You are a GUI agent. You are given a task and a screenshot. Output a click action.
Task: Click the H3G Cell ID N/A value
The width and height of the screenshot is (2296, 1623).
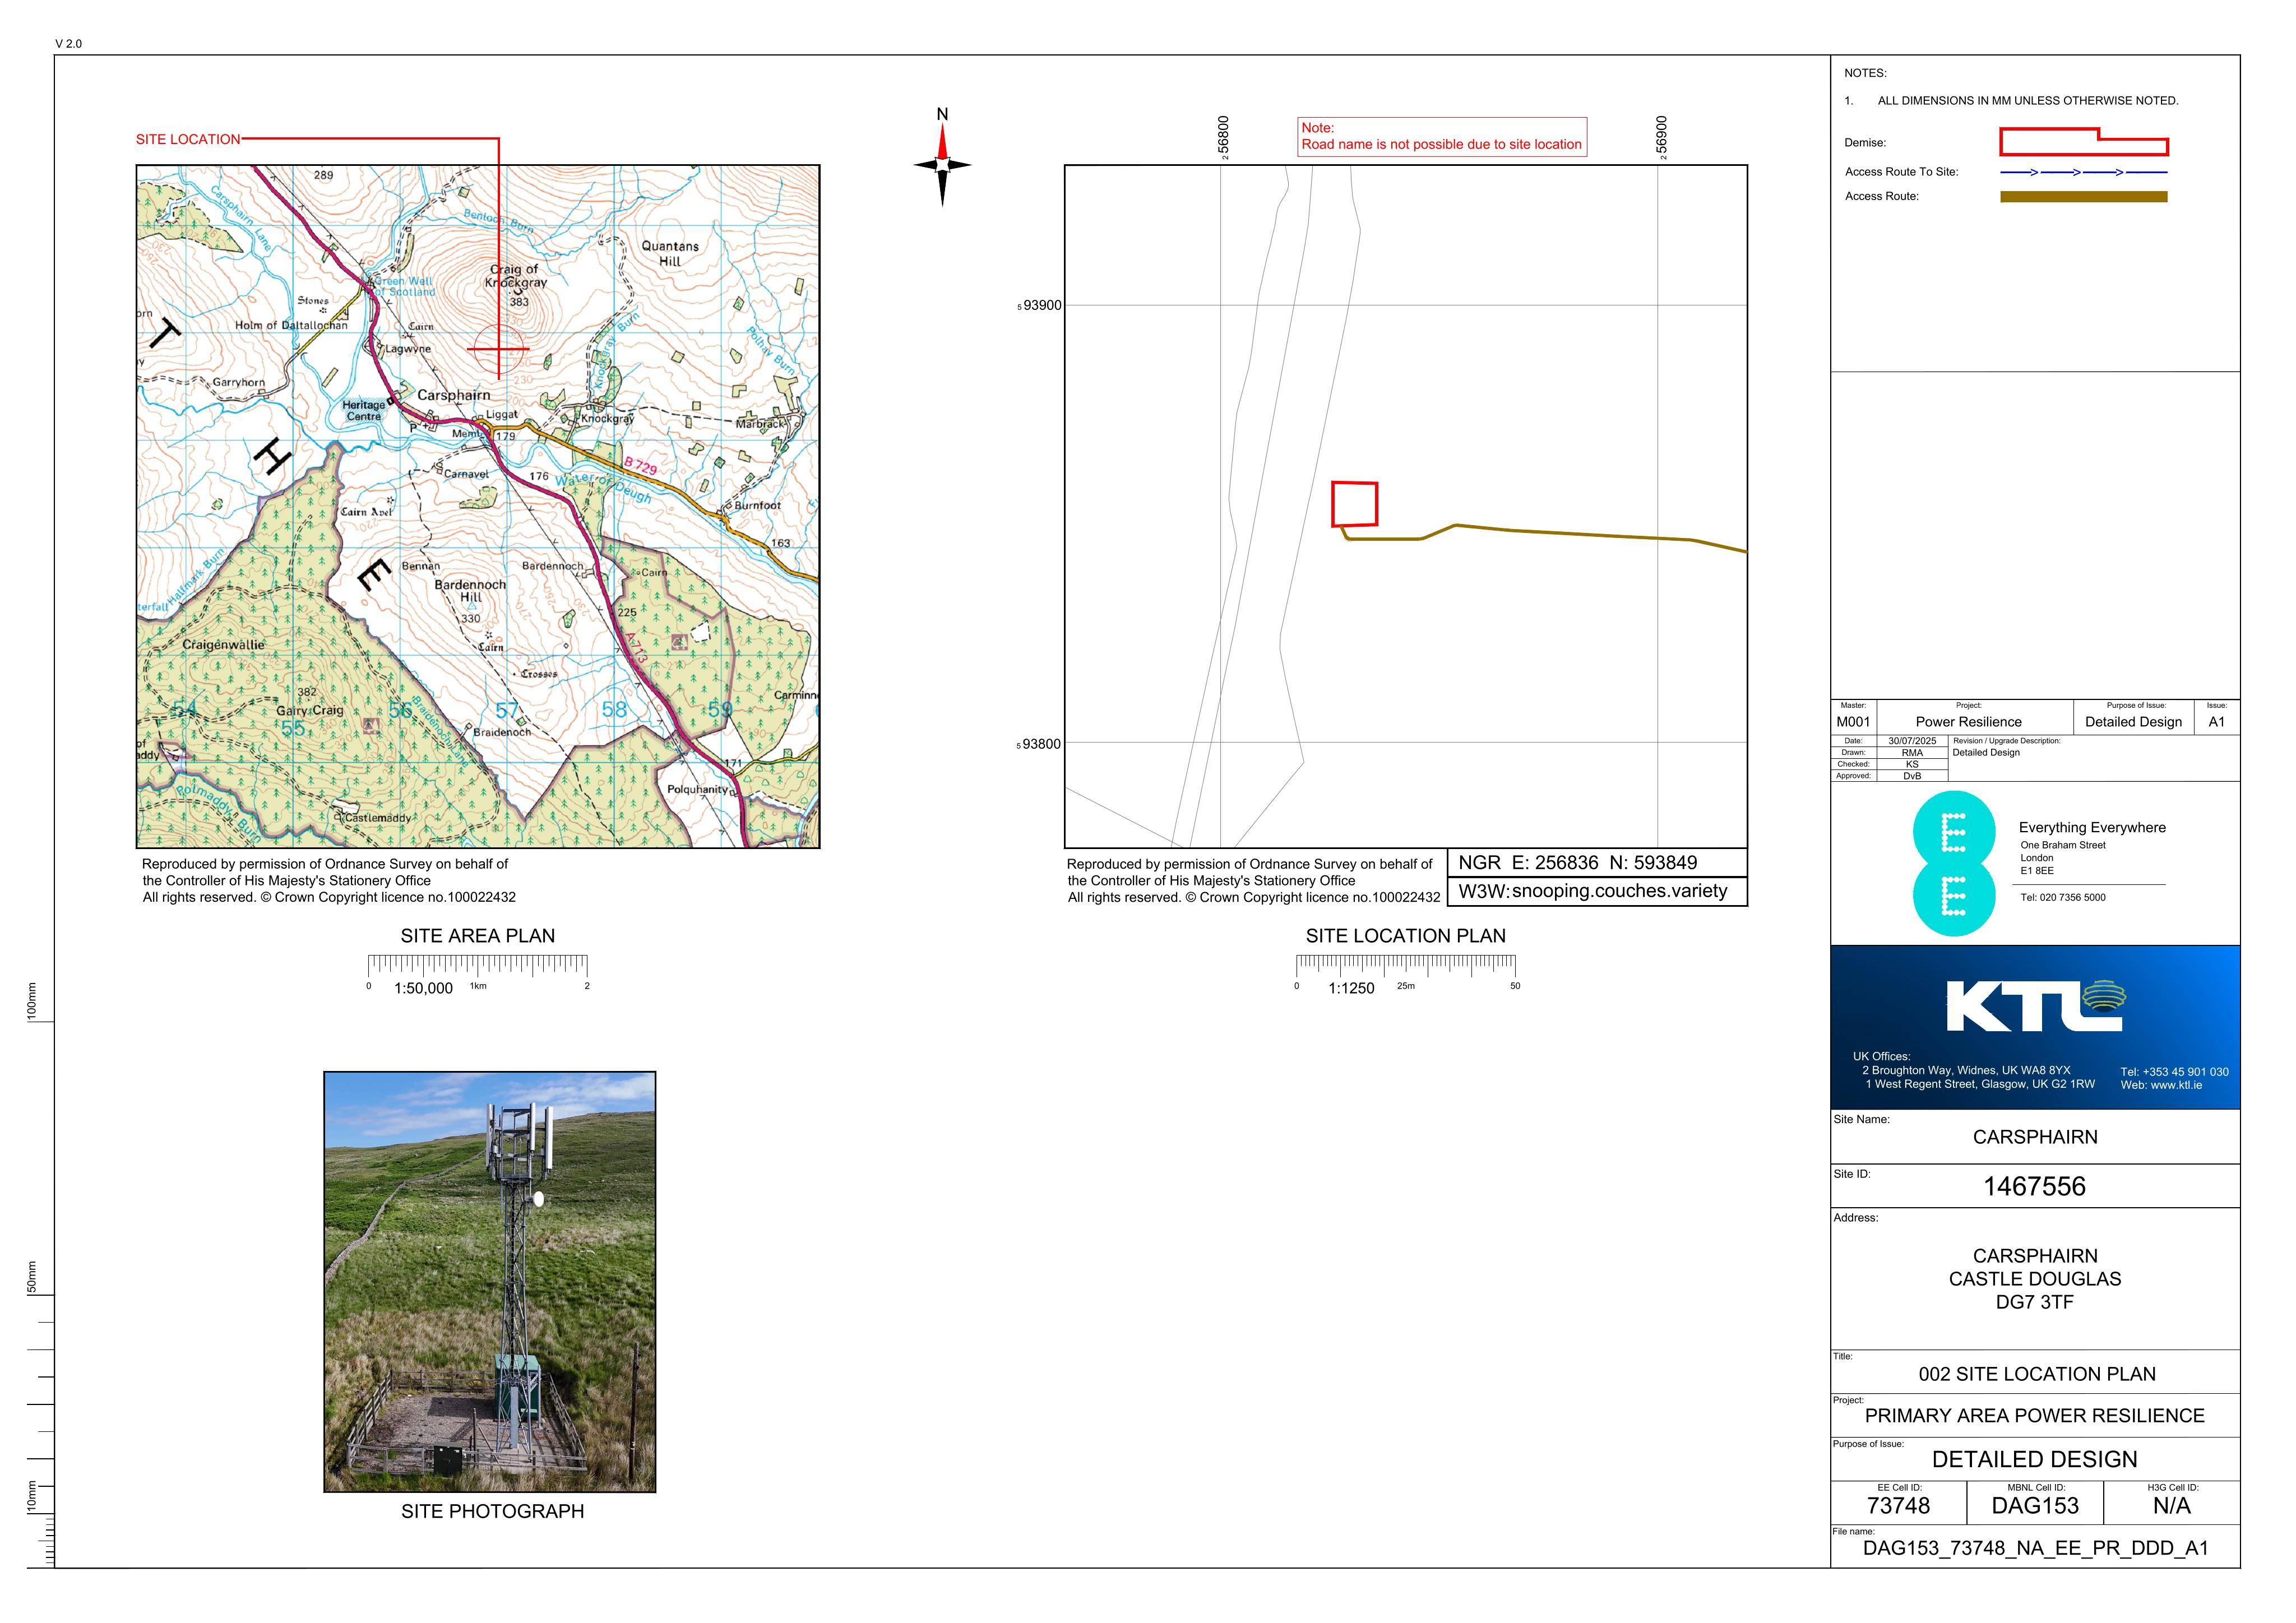[2171, 1506]
